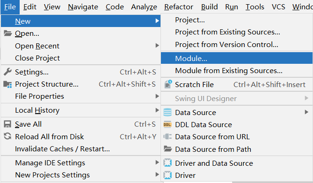
Task: Click the Data Source database icon
Action: (167, 113)
